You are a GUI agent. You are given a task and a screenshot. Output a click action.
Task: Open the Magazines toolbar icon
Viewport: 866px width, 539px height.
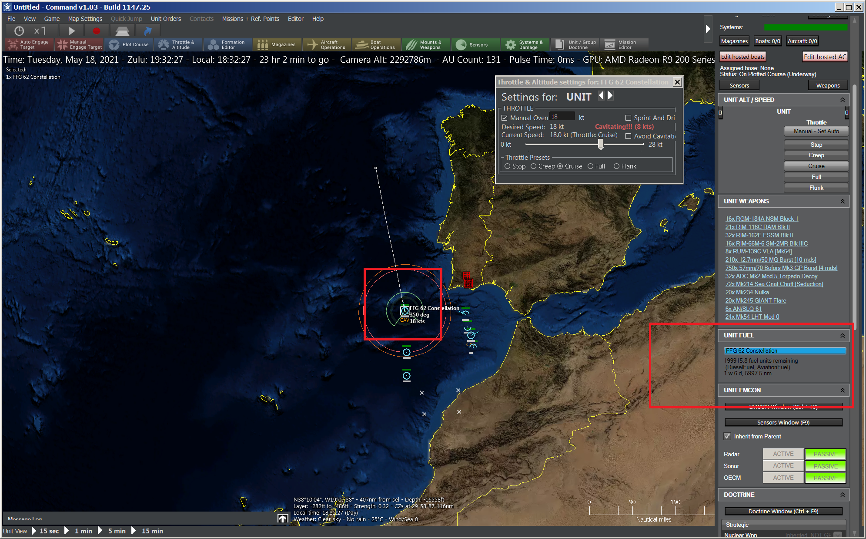tap(277, 44)
